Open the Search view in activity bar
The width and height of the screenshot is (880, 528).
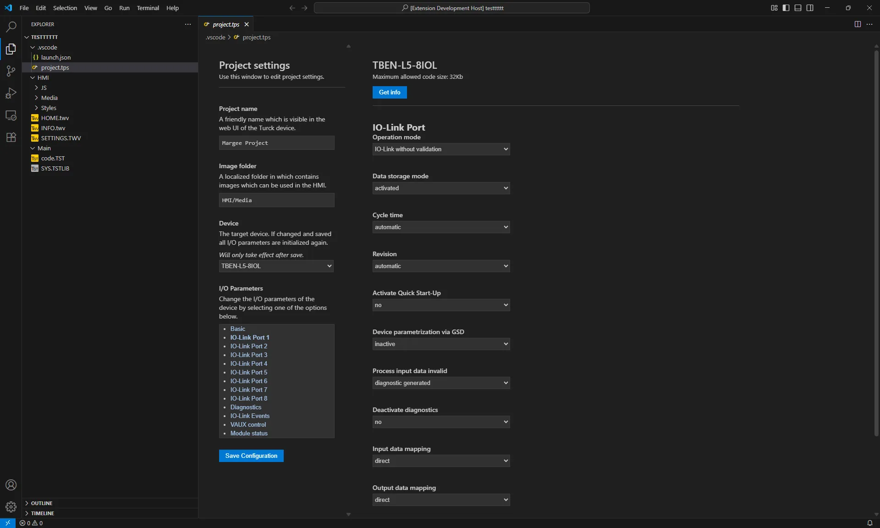(11, 27)
